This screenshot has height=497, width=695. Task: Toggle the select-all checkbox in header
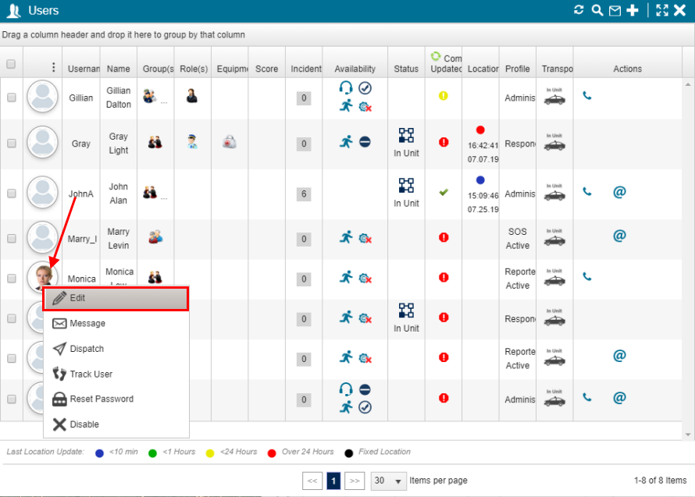click(x=11, y=64)
